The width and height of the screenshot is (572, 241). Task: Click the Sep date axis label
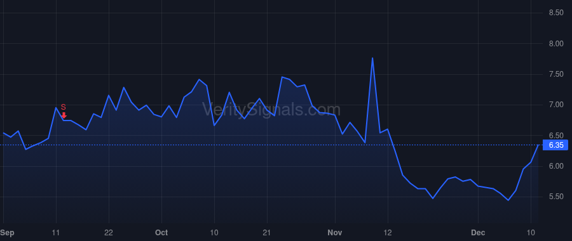pyautogui.click(x=7, y=233)
